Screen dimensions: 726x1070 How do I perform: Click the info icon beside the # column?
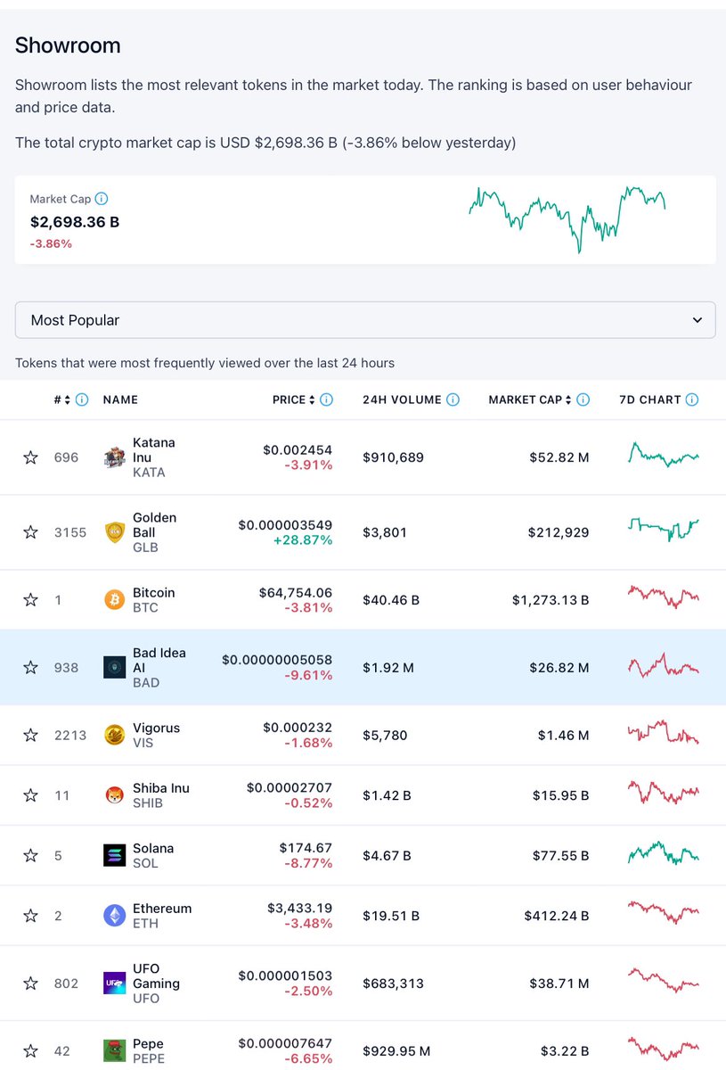coord(82,399)
